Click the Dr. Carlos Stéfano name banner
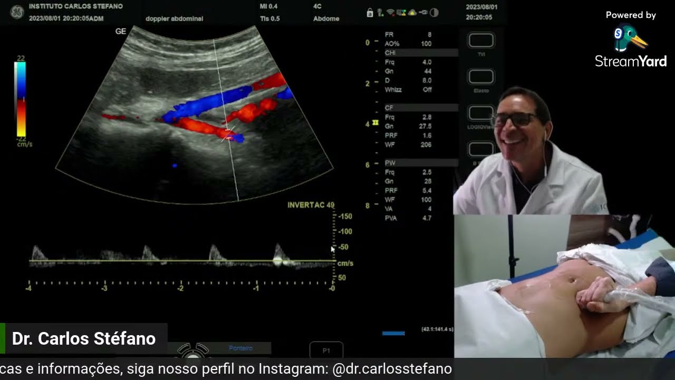Screen dimensions: 675x380 [x=84, y=338]
